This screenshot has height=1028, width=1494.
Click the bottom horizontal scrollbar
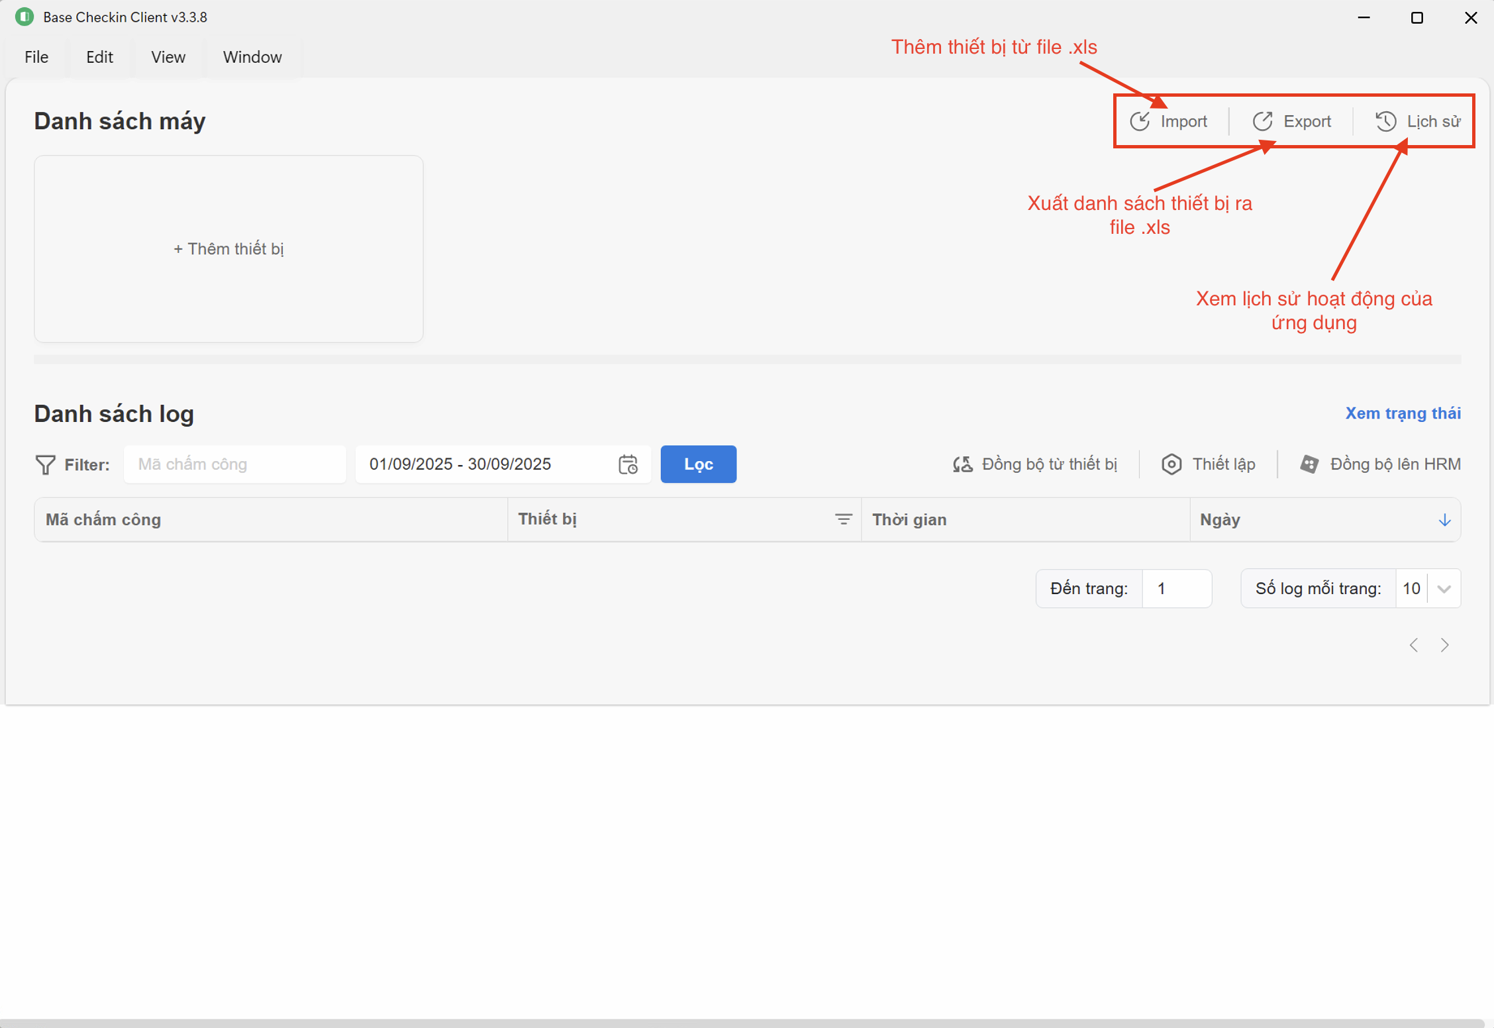742,1023
